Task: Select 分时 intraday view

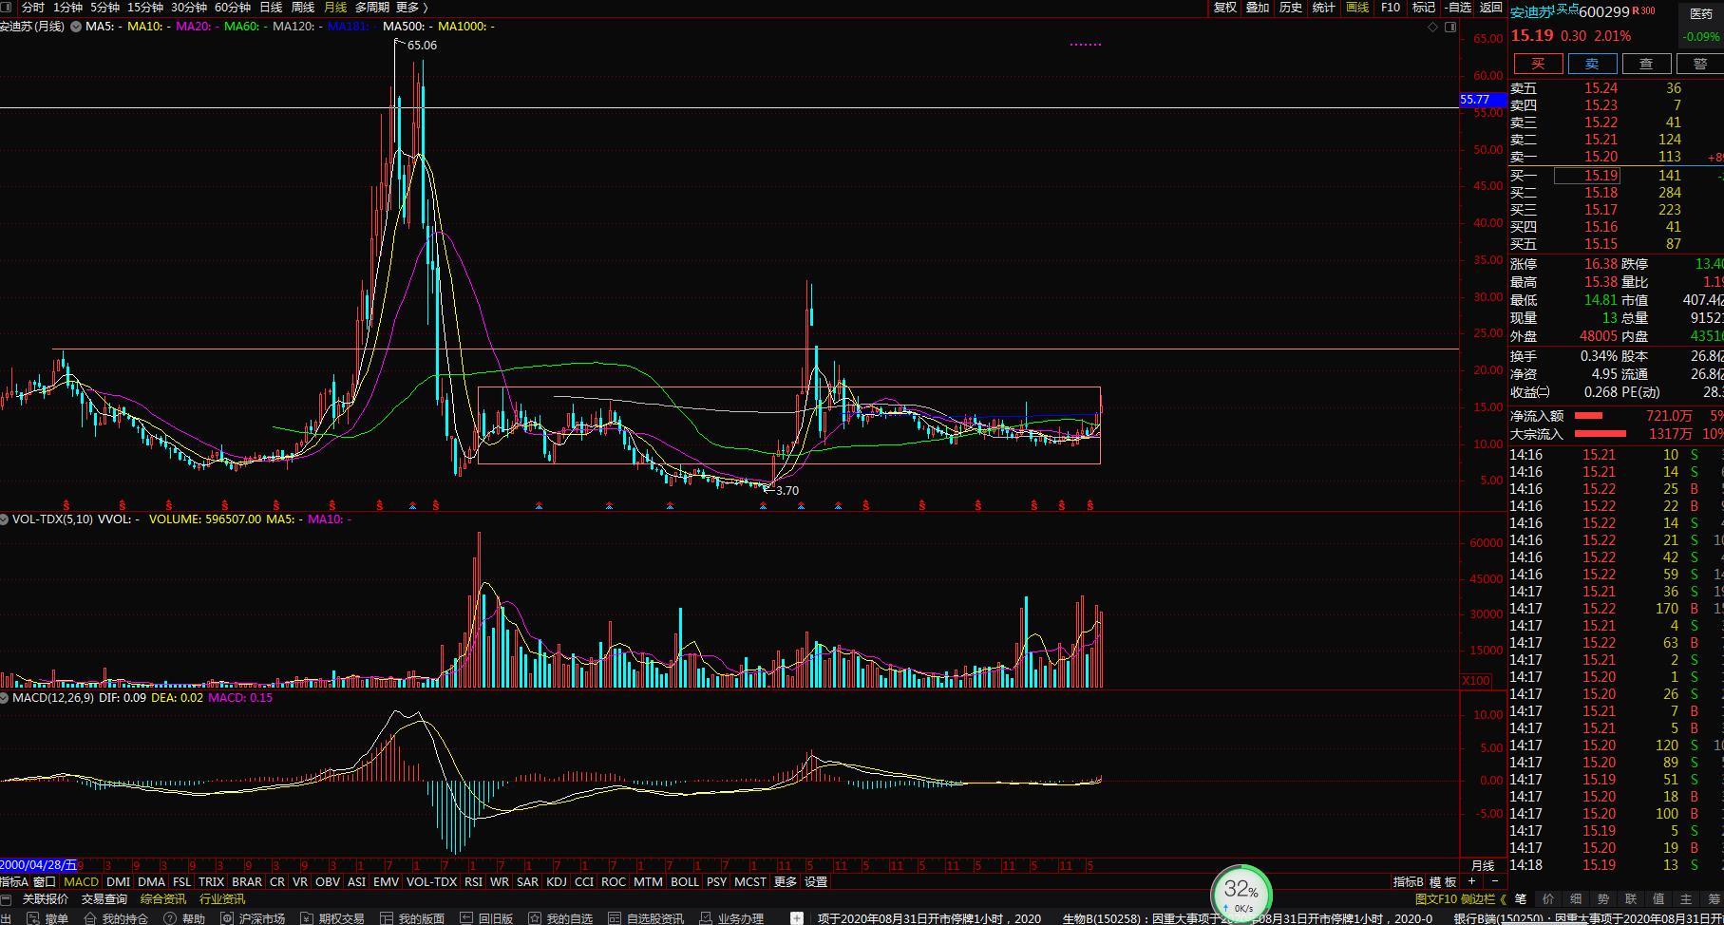Action: tap(33, 7)
